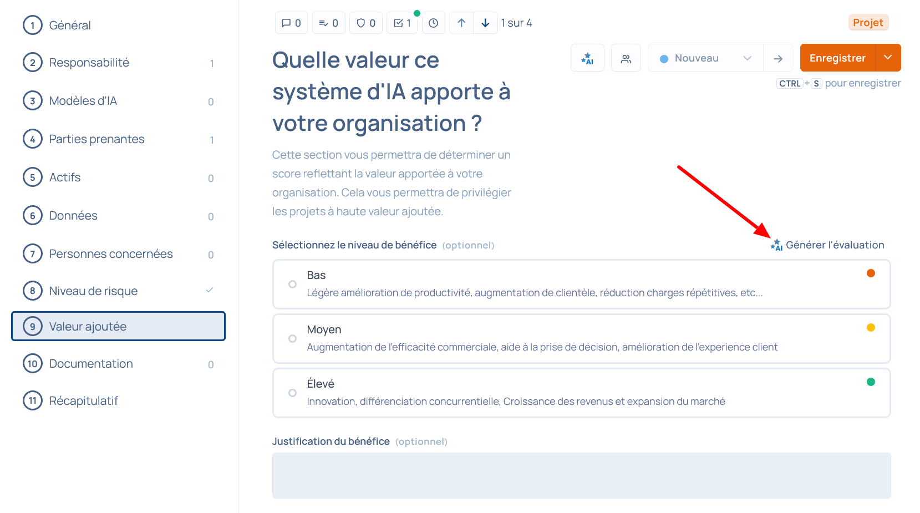Screen dimensions: 920x513
Task: Select the Élevé benefit level
Action: pos(292,393)
